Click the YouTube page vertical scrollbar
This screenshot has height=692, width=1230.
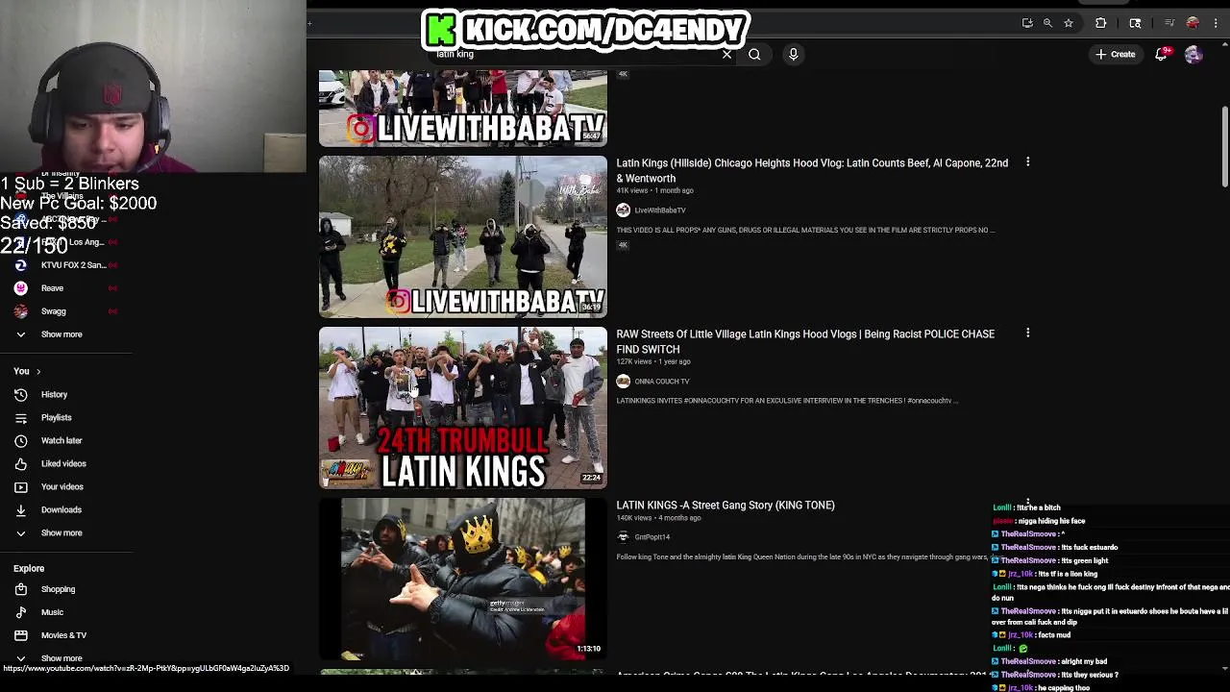1225,148
